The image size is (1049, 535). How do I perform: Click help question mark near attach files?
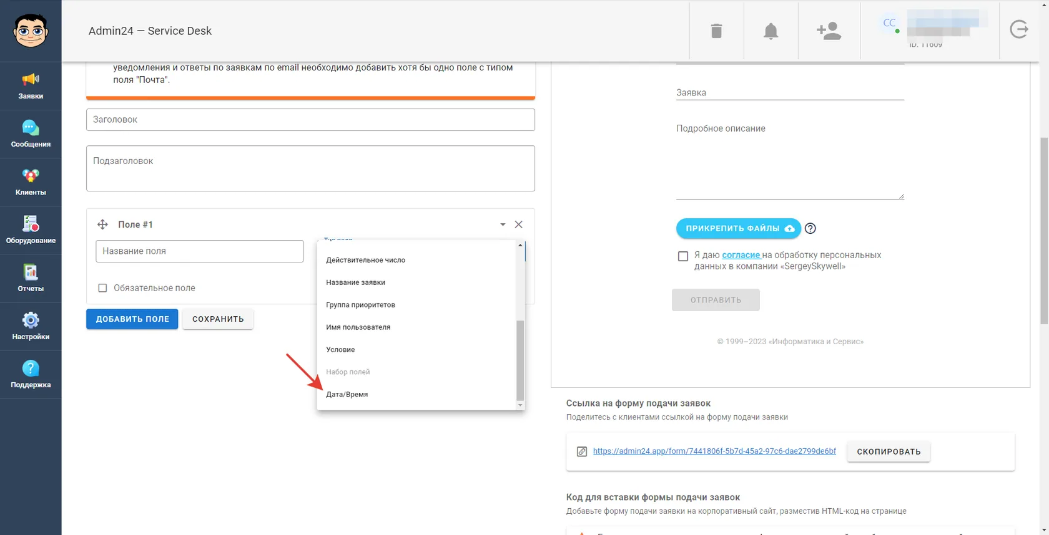pos(810,228)
